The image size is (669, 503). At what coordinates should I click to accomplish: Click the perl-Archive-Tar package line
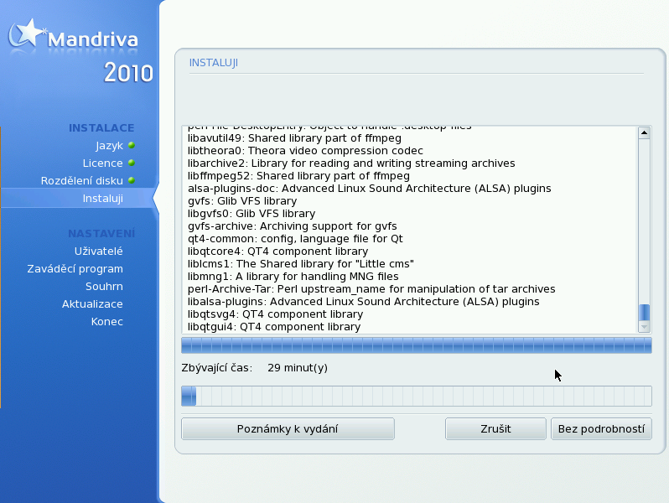[x=371, y=289]
